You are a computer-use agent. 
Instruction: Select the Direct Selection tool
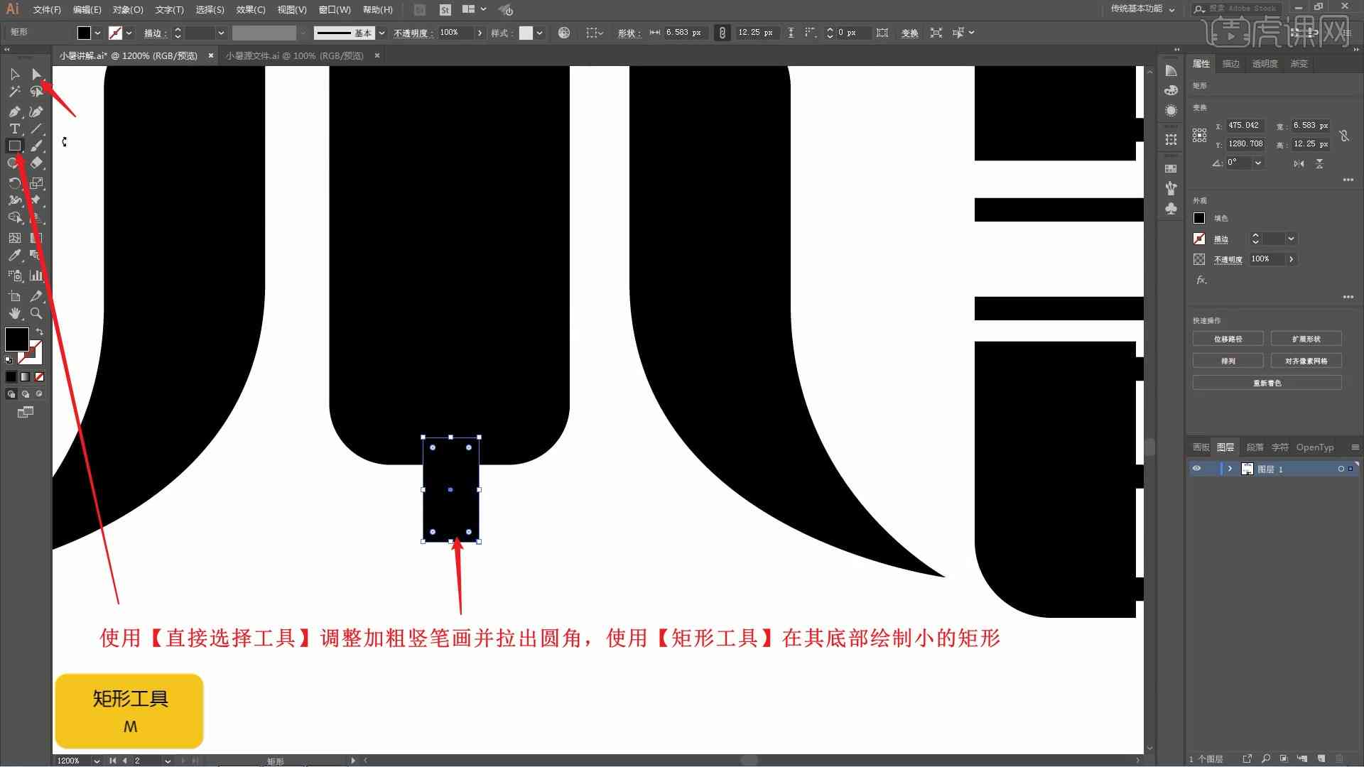36,74
